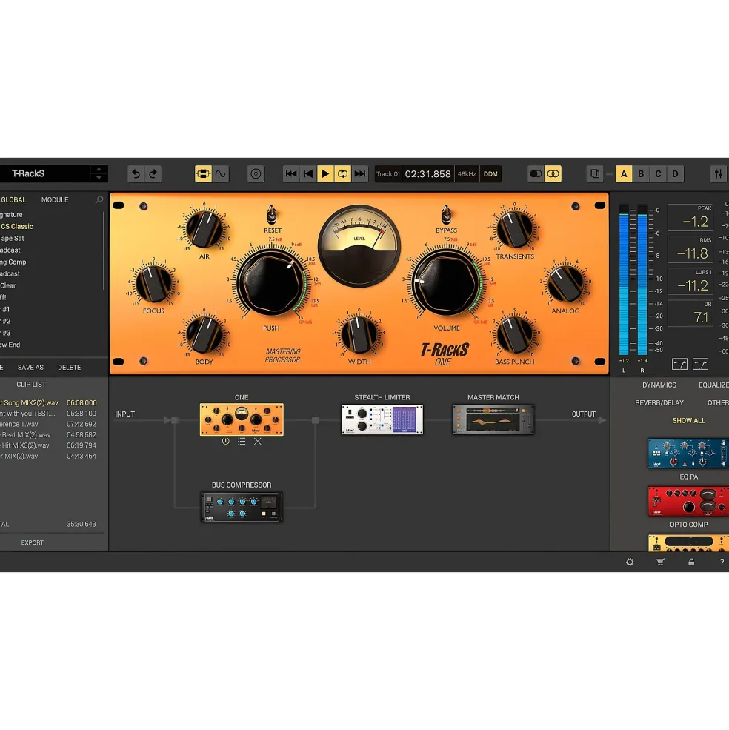The image size is (729, 730).
Task: Open the ONE module preset list icon
Action: point(242,442)
